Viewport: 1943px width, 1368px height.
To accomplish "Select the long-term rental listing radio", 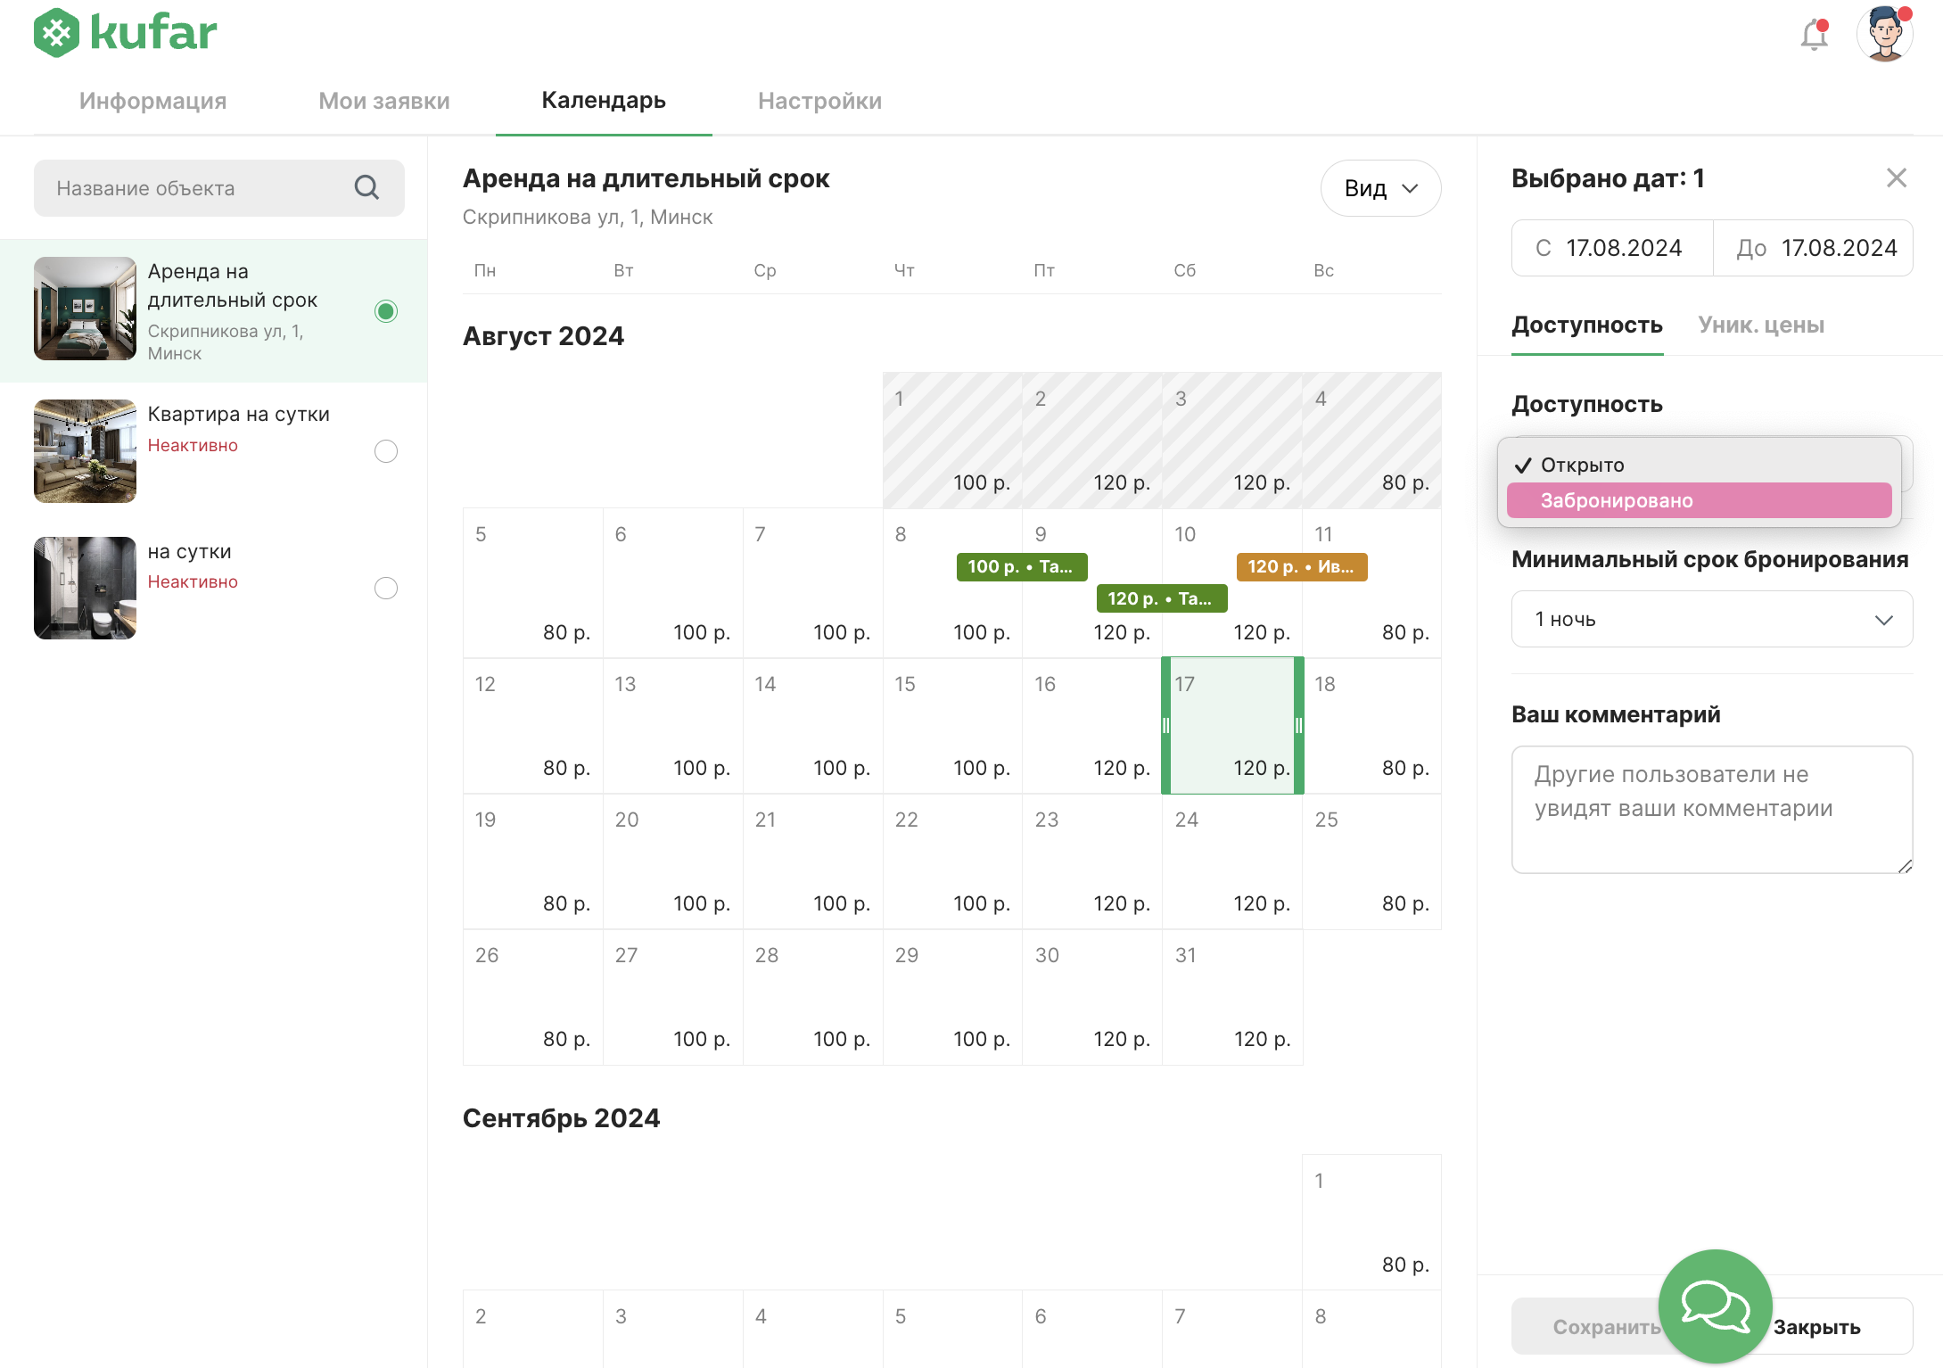I will (386, 311).
